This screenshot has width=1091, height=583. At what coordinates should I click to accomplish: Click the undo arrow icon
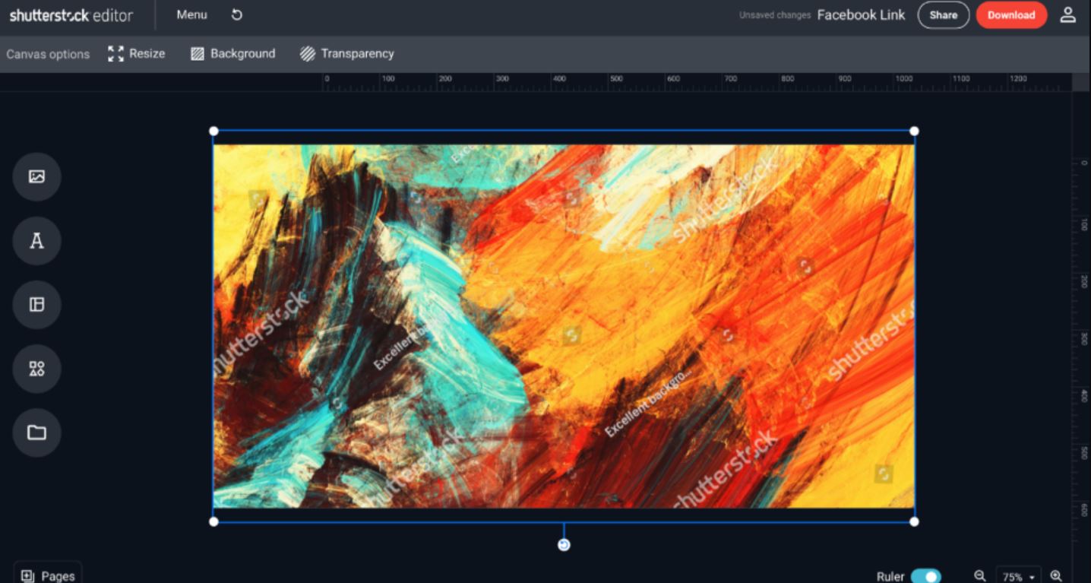237,15
